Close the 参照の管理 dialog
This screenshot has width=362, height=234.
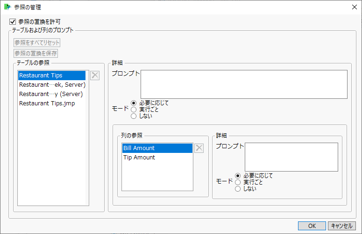coord(355,7)
